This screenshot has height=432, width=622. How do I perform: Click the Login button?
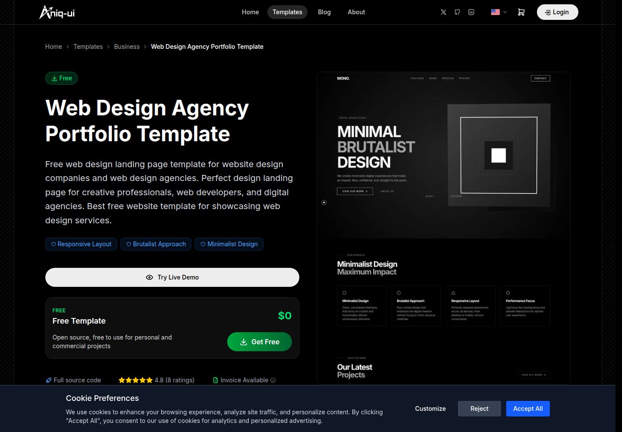point(557,12)
